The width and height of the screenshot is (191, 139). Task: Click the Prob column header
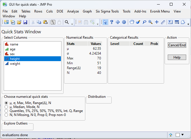(152, 43)
